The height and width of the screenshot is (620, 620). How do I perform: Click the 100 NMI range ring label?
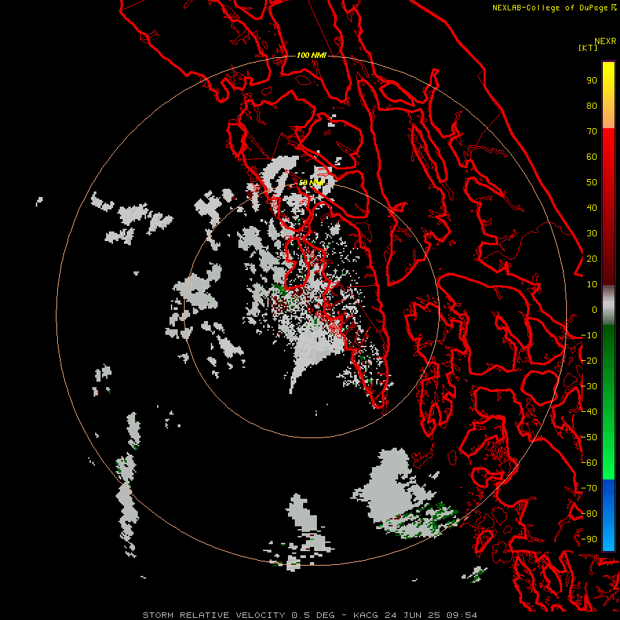[x=311, y=55]
